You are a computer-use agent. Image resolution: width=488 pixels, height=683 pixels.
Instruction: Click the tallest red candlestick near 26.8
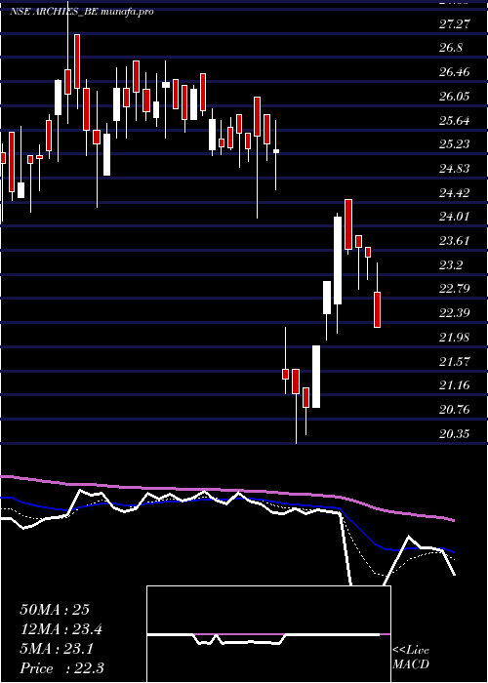click(77, 61)
